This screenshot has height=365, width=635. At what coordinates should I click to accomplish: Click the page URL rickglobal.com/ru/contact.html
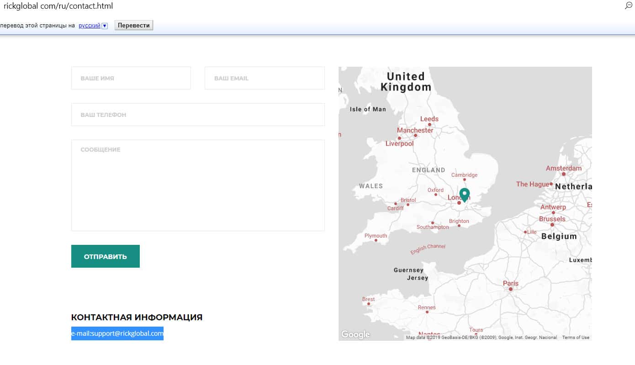[x=58, y=6]
